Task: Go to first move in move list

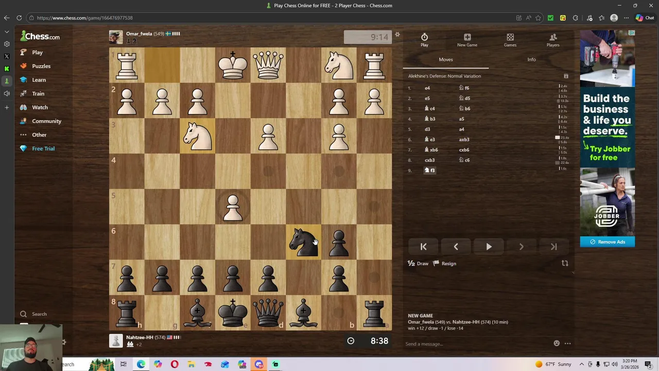Action: 423,247
